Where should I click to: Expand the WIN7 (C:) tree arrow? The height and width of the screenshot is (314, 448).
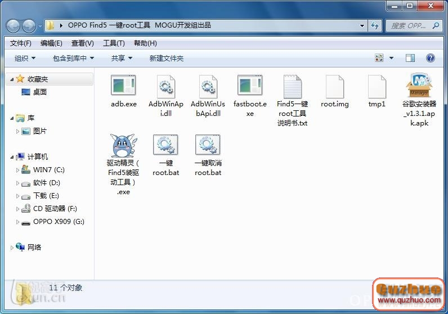tap(17, 170)
